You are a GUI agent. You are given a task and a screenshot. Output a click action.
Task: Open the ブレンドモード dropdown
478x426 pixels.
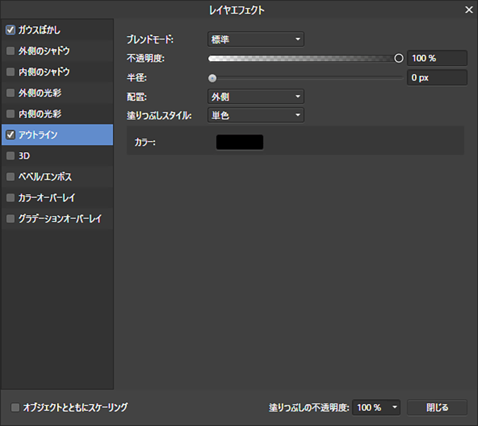point(256,39)
